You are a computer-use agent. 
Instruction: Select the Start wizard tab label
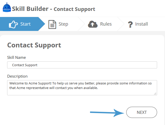tap(26, 24)
